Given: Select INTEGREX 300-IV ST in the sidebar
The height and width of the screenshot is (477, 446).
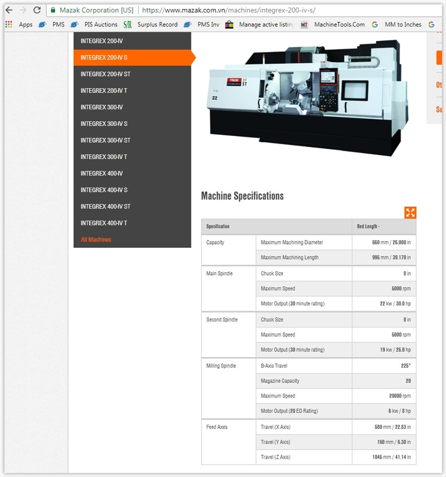Looking at the screenshot, I should (132, 140).
